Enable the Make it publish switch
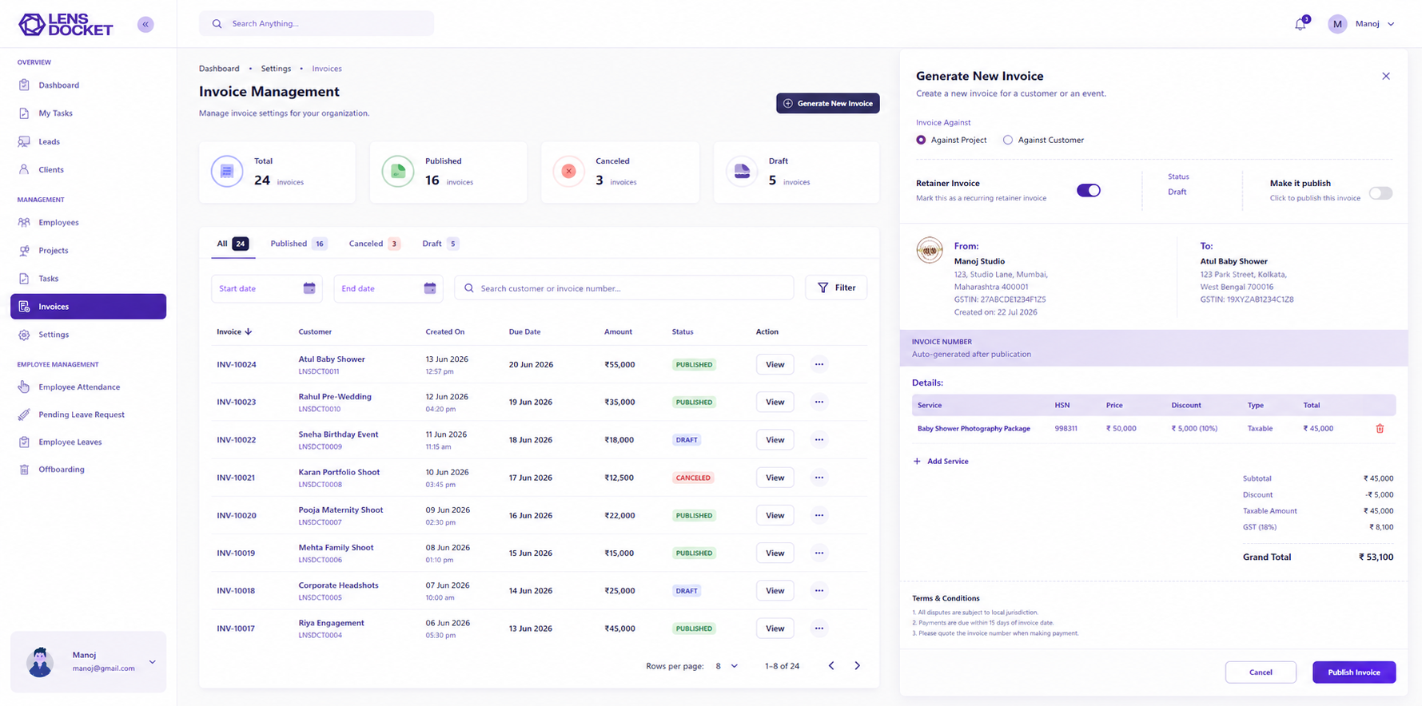Screen dimensions: 1422x706 point(1380,193)
